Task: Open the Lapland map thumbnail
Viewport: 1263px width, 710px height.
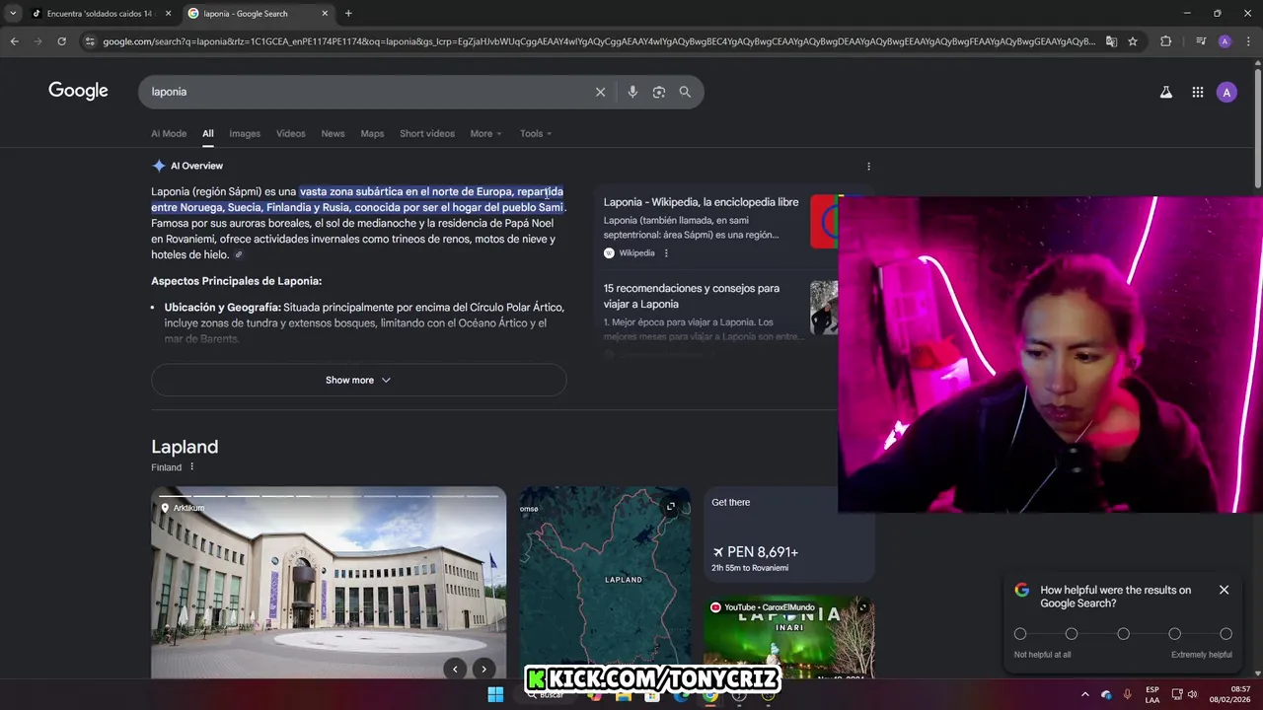Action: [606, 583]
